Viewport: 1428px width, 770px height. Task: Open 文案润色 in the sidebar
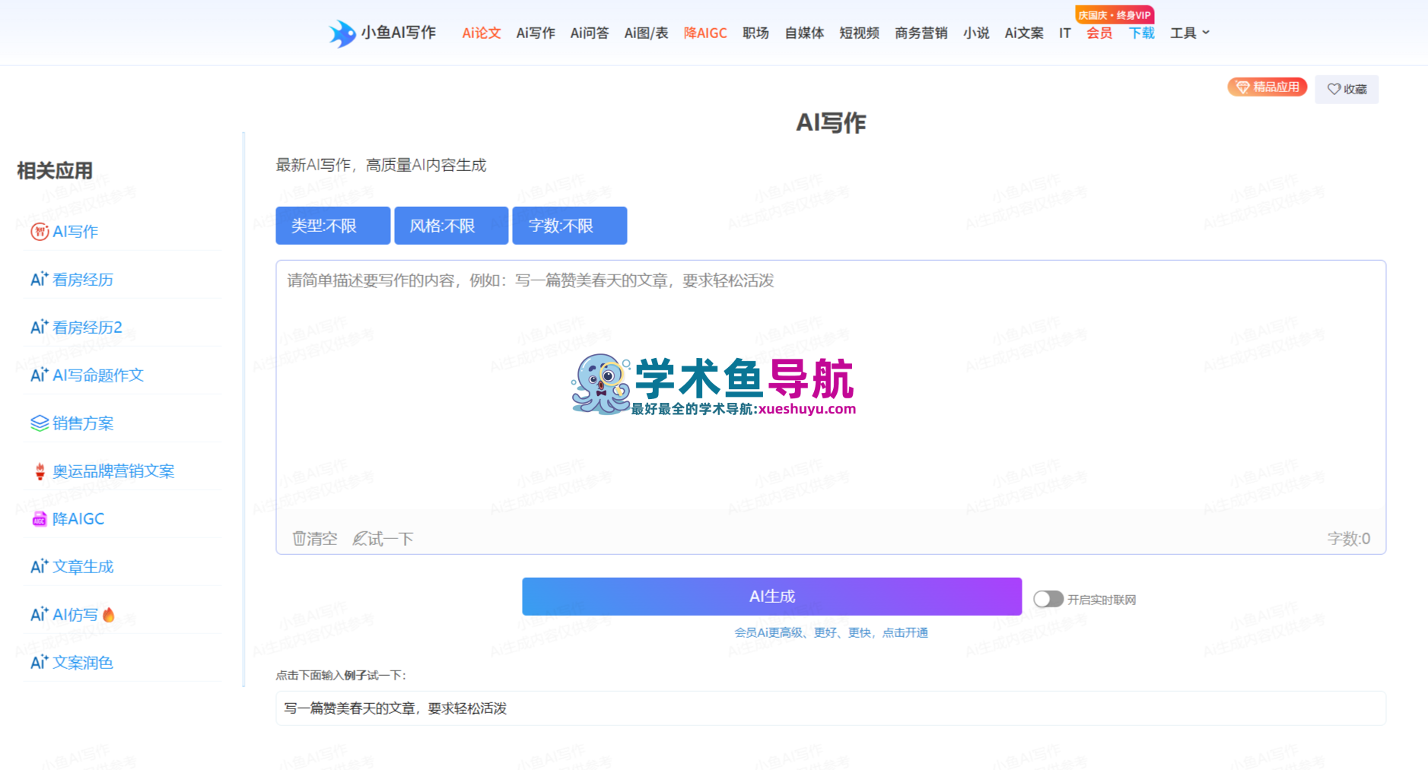point(83,662)
